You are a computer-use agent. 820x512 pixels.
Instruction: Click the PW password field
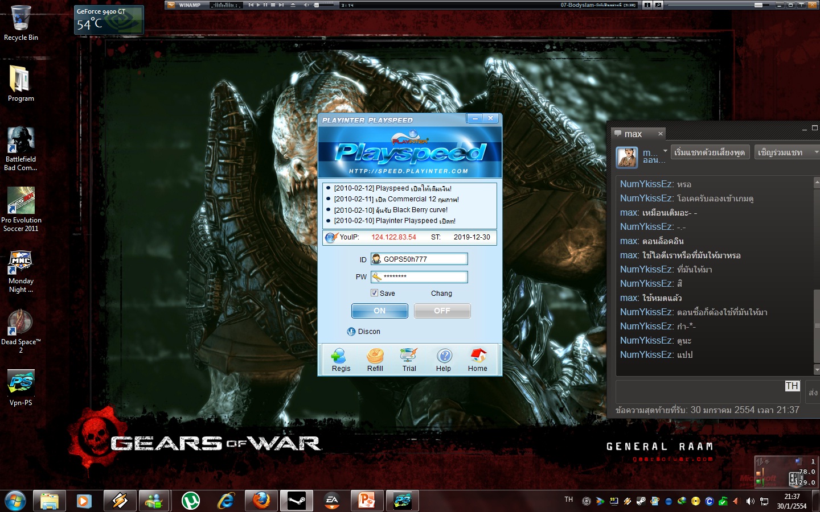coord(419,276)
